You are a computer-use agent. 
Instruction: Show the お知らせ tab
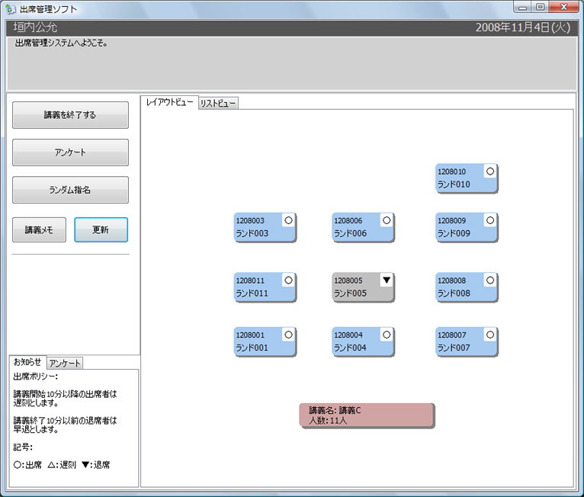coord(27,362)
